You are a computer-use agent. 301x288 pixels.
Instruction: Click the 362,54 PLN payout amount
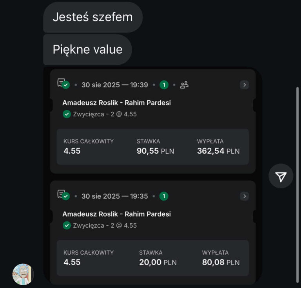pos(218,151)
